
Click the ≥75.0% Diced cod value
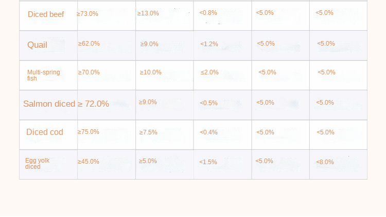click(89, 132)
